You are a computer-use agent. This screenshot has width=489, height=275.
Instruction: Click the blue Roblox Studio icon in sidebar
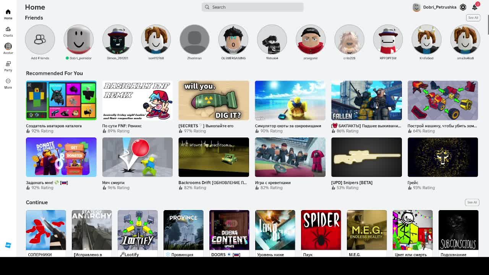click(x=8, y=245)
